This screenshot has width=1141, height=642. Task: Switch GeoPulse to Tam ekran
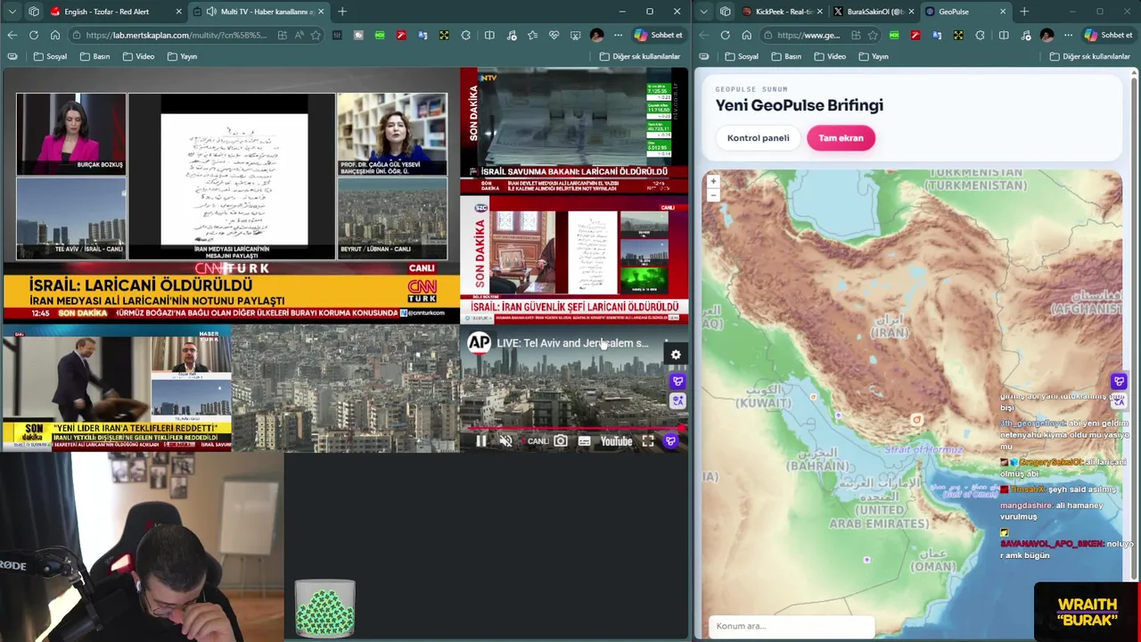[841, 138]
